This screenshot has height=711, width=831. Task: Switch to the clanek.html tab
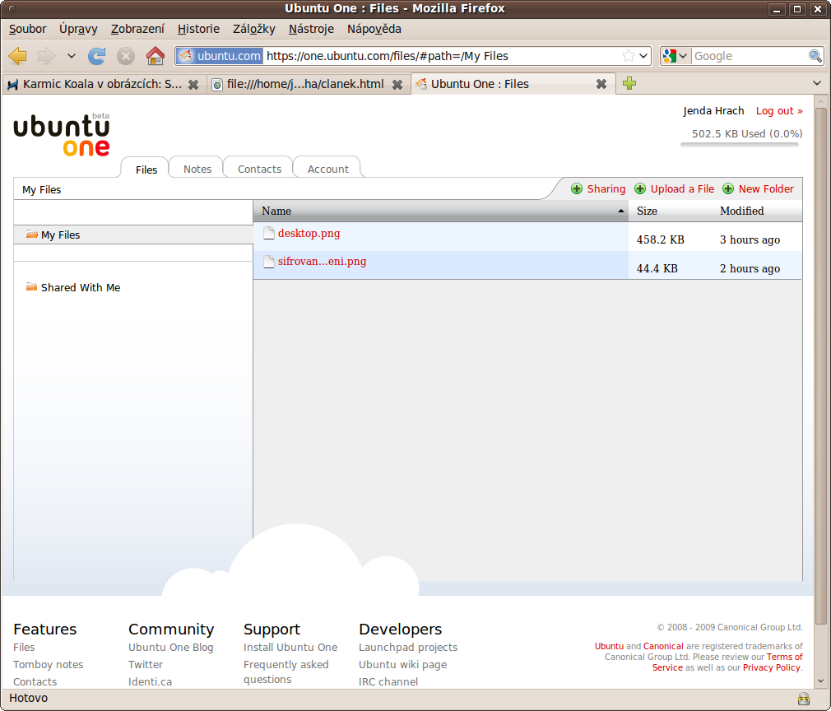(308, 84)
